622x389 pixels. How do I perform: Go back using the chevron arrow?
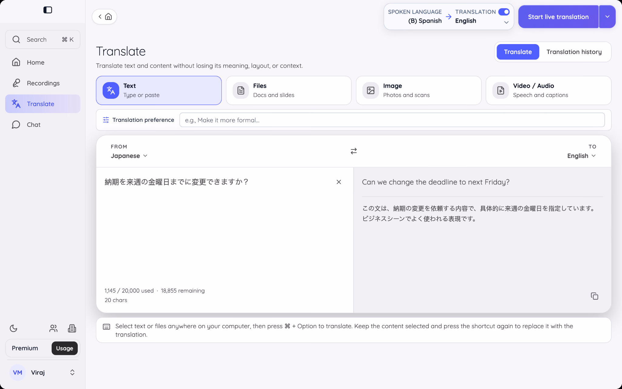(x=100, y=16)
